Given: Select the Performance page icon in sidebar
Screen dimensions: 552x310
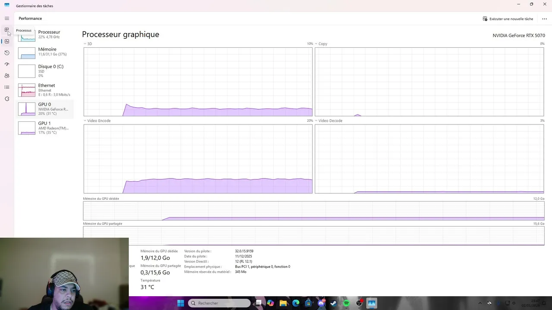Looking at the screenshot, I should [x=7, y=41].
